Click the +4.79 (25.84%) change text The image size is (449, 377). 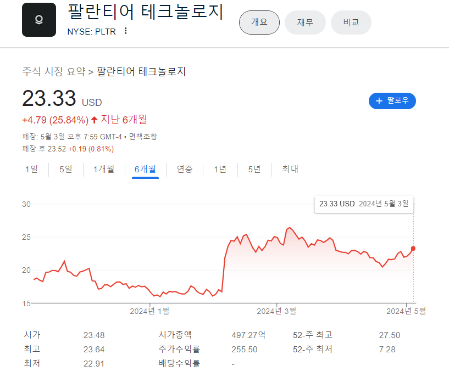pos(56,120)
